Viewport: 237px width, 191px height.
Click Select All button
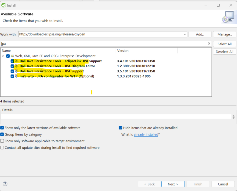[x=225, y=44]
